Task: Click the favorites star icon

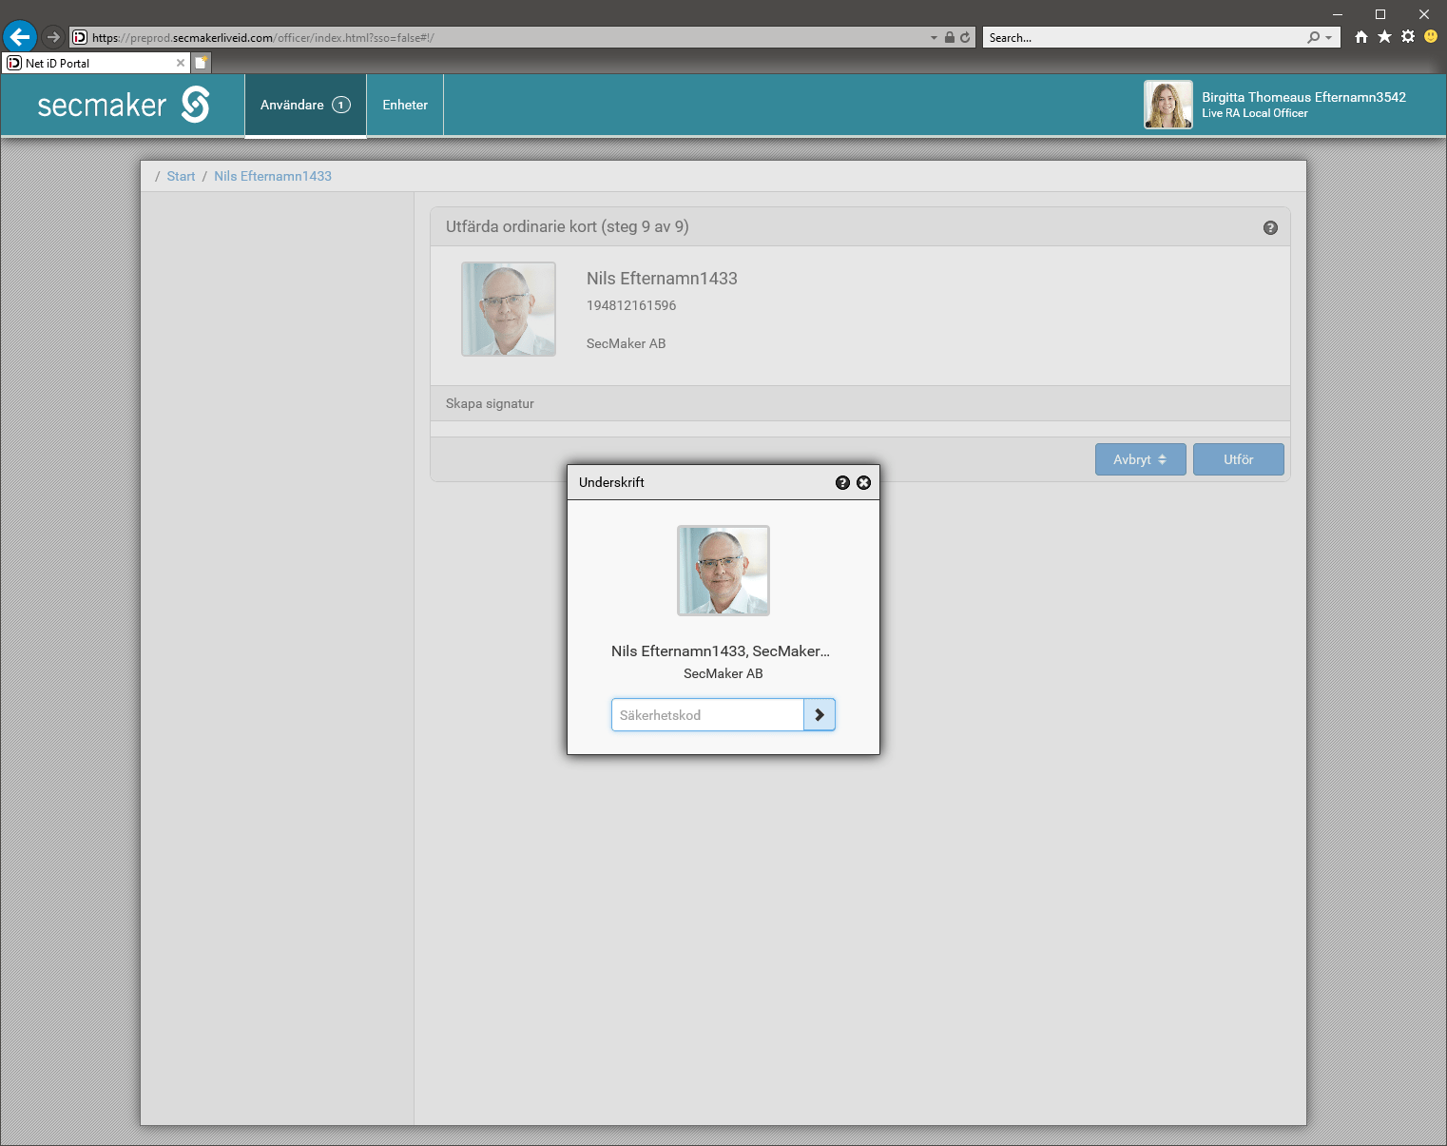Action: click(x=1384, y=37)
